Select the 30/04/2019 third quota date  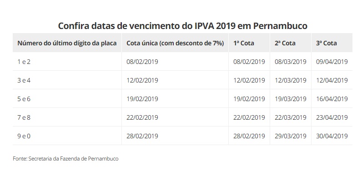coord(332,136)
